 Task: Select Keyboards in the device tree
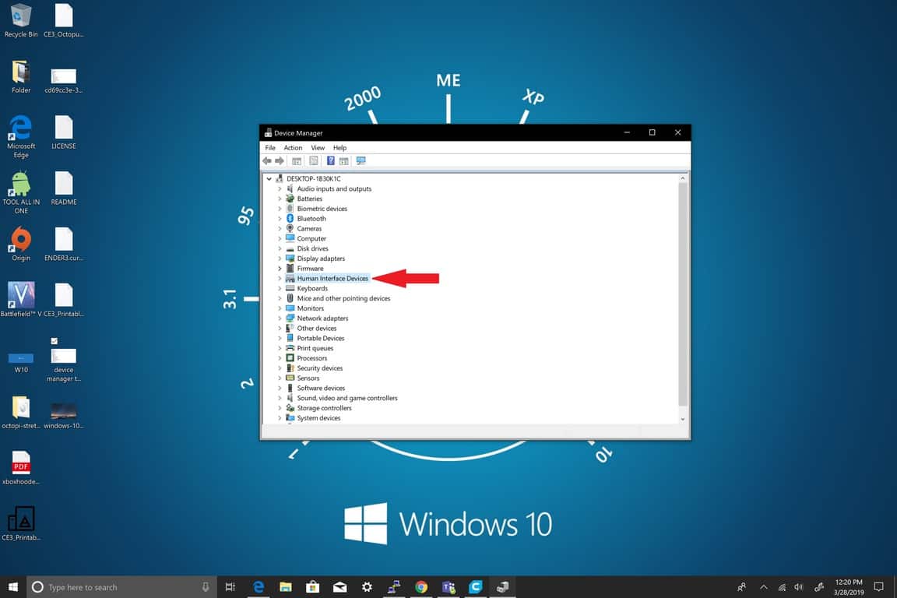point(312,289)
